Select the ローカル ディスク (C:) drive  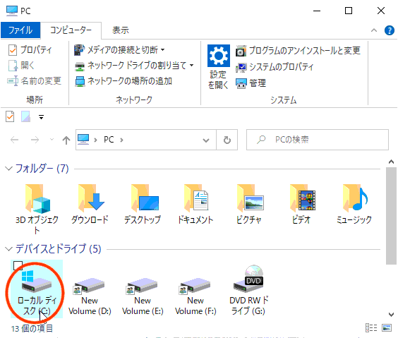37,289
